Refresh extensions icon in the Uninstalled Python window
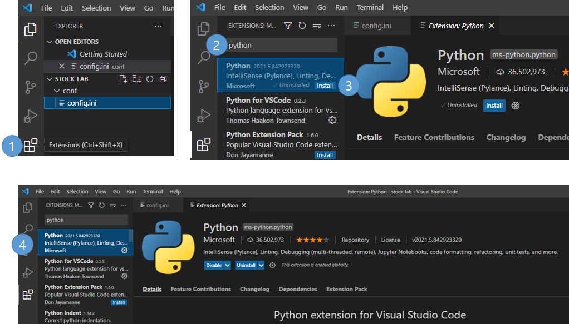The width and height of the screenshot is (569, 324). pos(302,26)
